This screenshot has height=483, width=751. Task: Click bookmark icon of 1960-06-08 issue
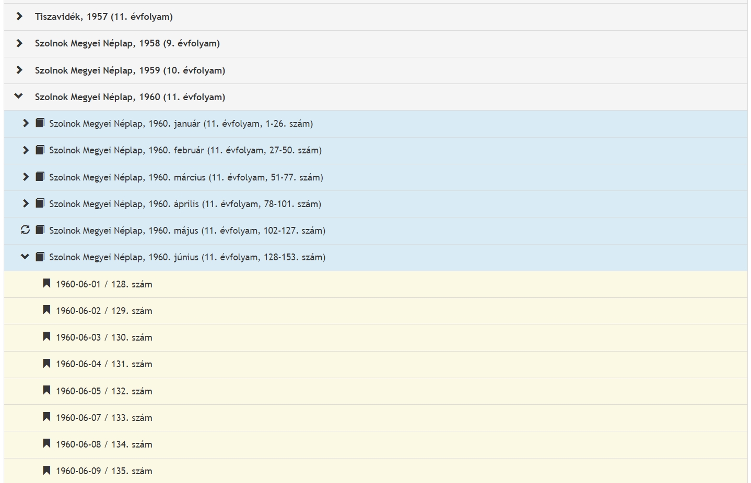46,443
